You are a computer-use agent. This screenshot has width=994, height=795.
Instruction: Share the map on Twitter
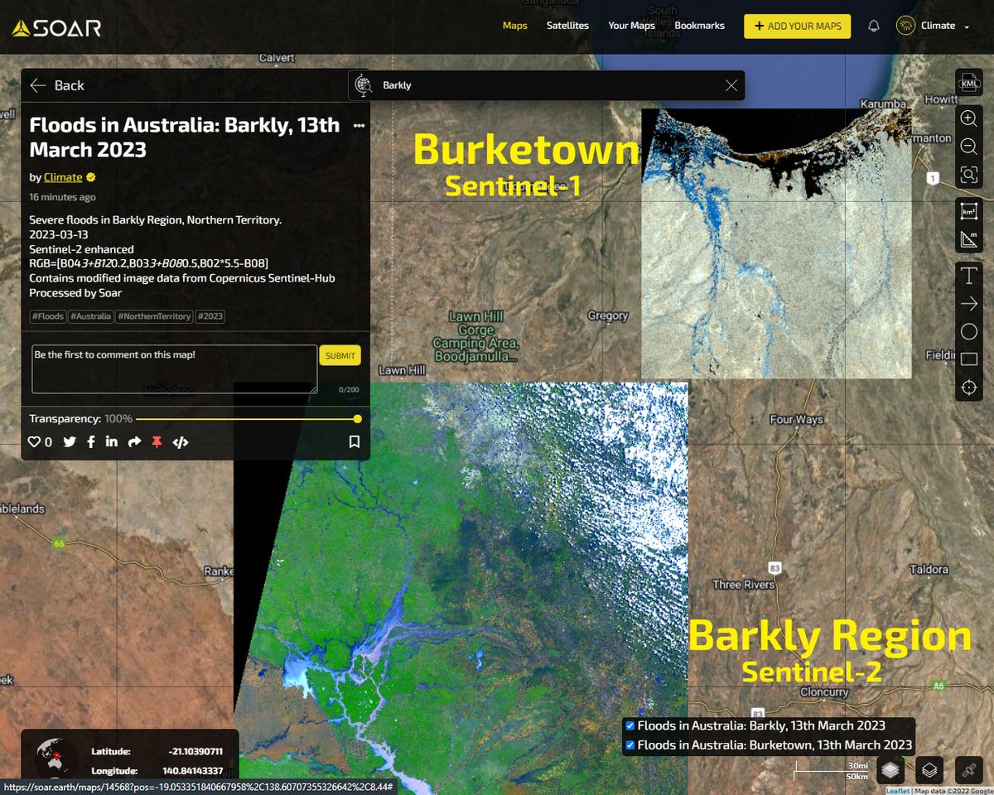[70, 441]
